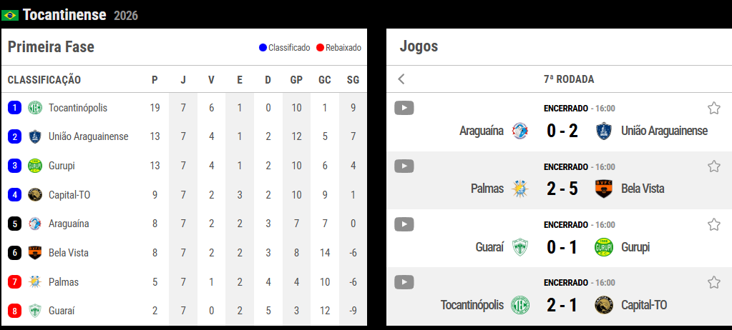Open the Jogos section heading
Image resolution: width=732 pixels, height=330 pixels.
click(x=419, y=47)
